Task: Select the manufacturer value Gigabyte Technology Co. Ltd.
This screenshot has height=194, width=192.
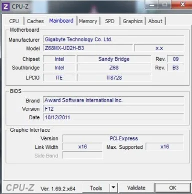Action: [x=113, y=40]
